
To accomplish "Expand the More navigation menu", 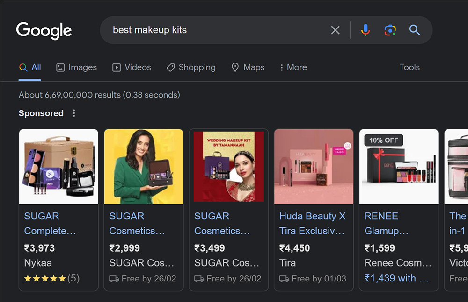I will click(x=293, y=67).
